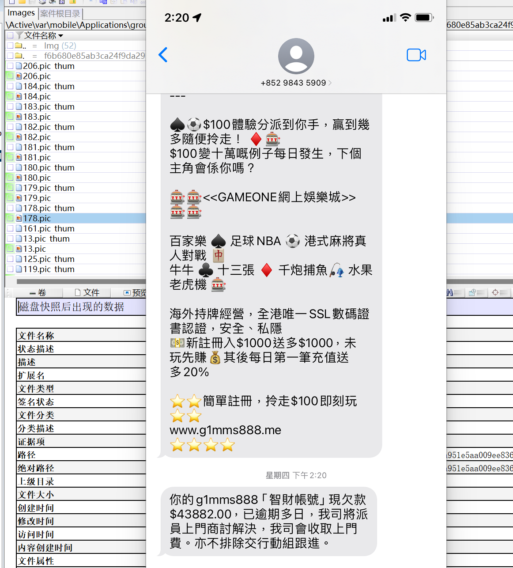Toggle the select-all checkbox in the 文件名称 header
This screenshot has height=568, width=513.
pos(10,35)
